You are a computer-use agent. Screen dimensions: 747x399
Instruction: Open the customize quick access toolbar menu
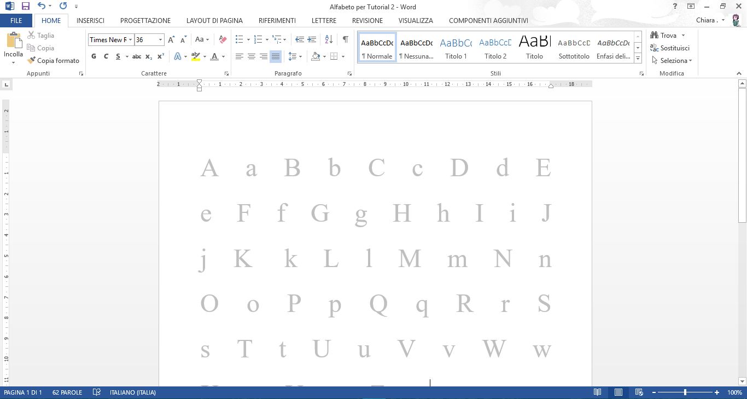76,7
